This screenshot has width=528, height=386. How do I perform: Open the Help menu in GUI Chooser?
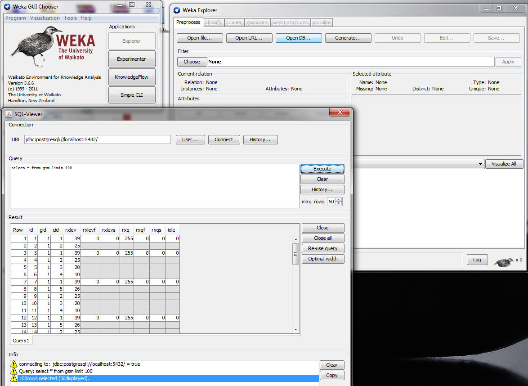[x=86, y=18]
